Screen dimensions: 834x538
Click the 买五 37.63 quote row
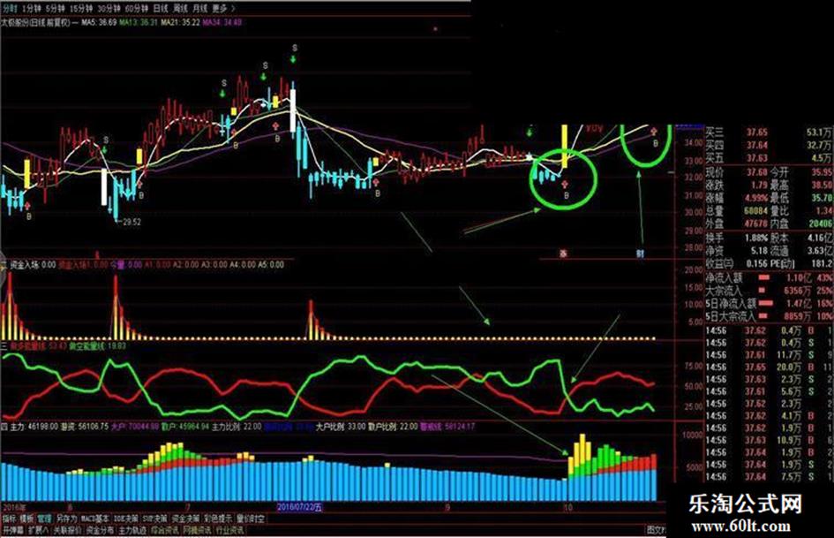(769, 157)
